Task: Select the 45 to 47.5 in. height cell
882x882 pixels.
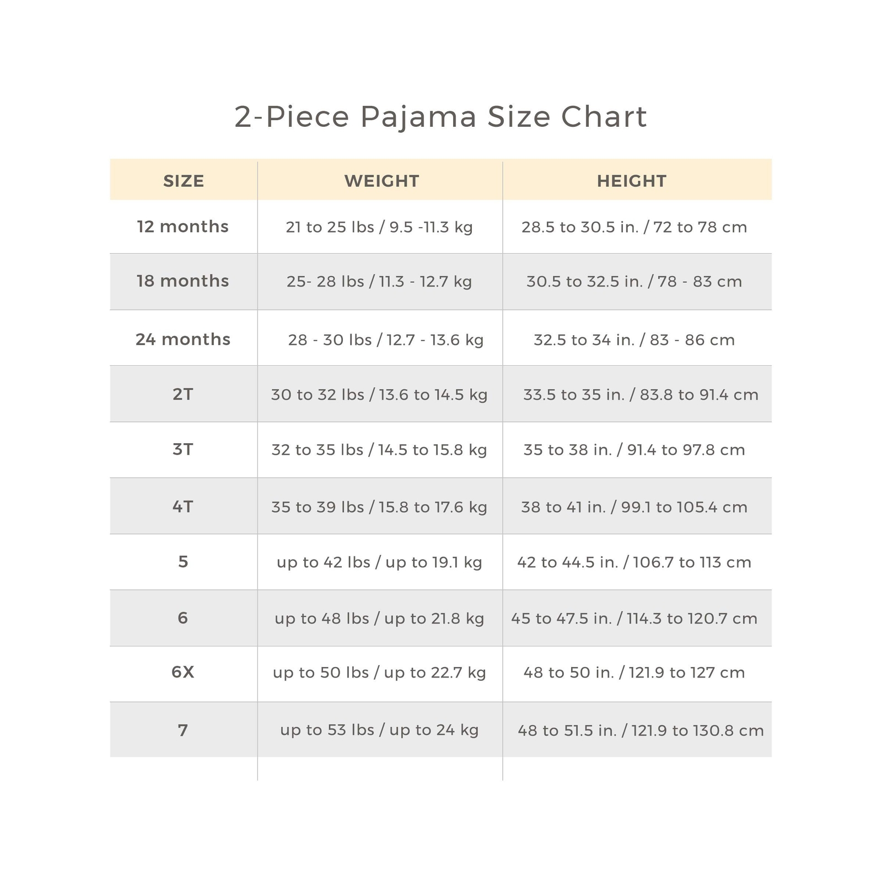Action: click(x=634, y=619)
